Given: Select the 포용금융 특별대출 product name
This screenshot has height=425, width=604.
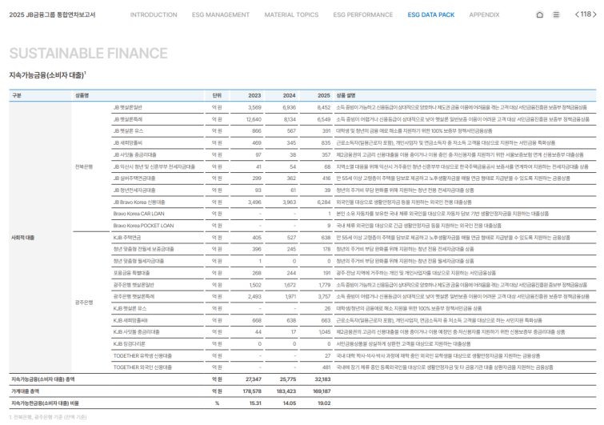Looking at the screenshot, I should (x=131, y=273).
